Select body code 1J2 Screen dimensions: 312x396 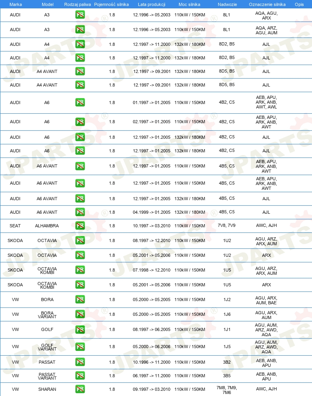(x=227, y=299)
